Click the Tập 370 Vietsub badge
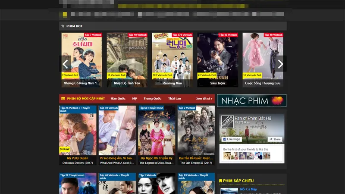Screen dimensions: 345x194 [x=182, y=35]
